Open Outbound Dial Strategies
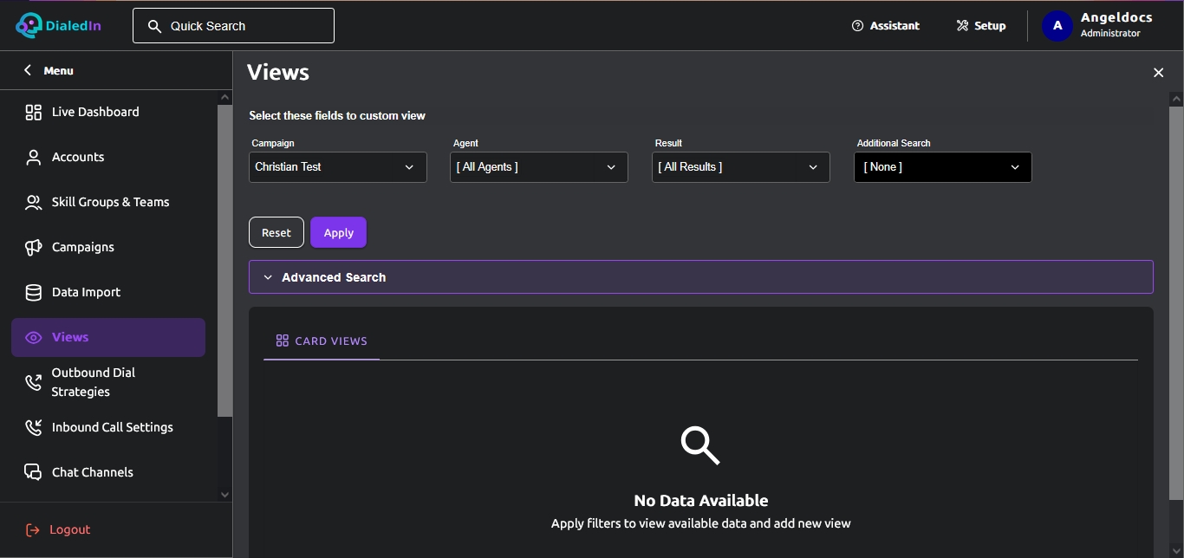 tap(108, 382)
